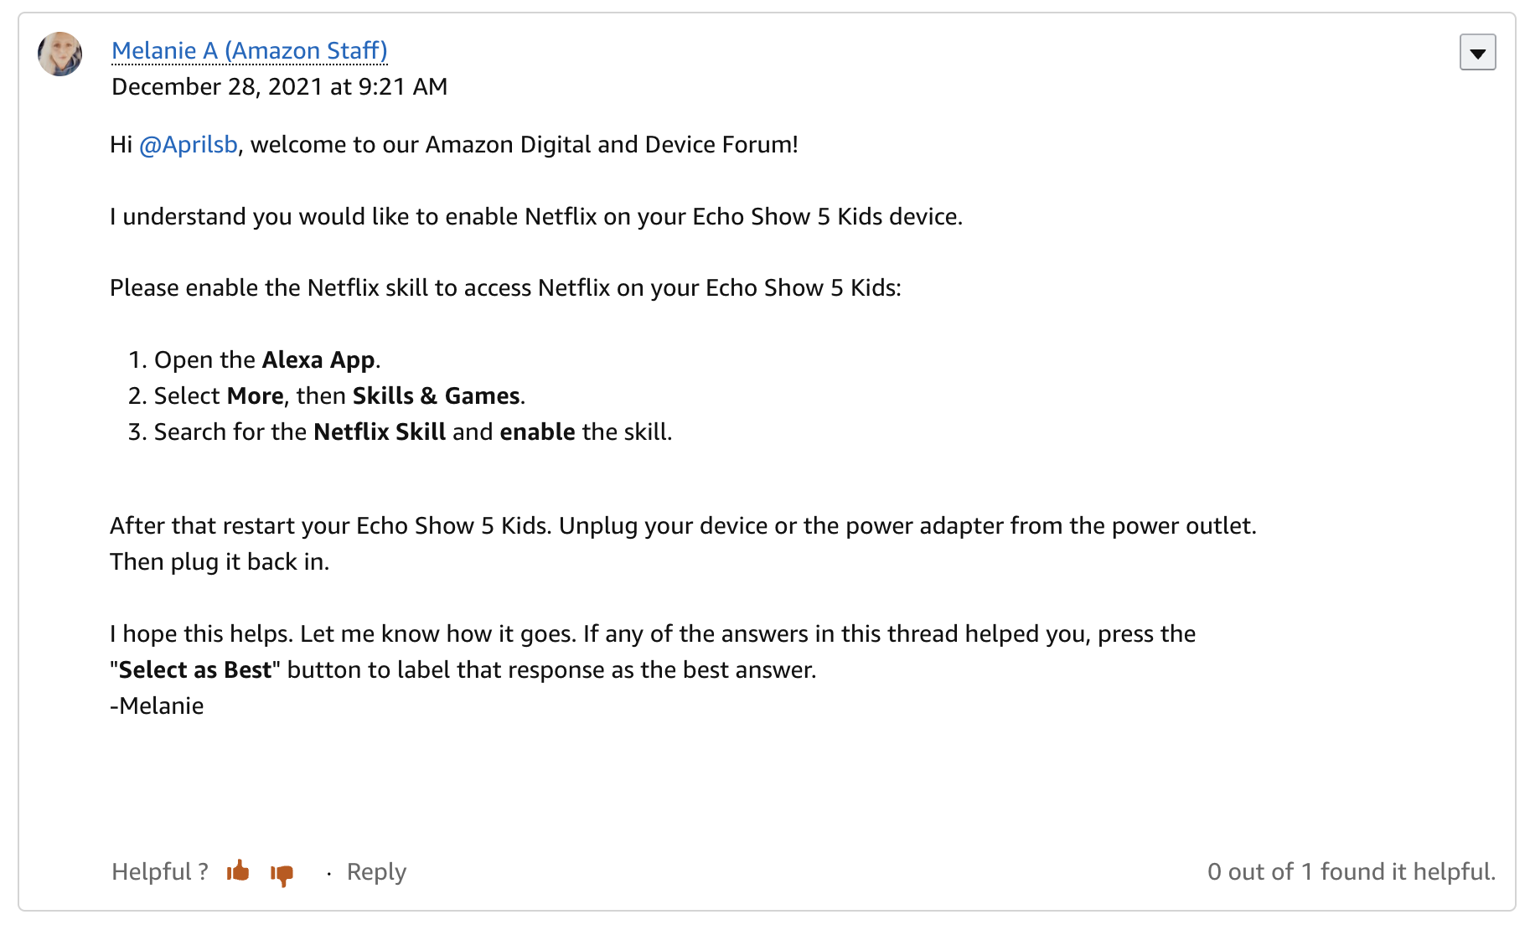Click the bold word "enable" in step 3
This screenshot has width=1530, height=930.
click(537, 432)
